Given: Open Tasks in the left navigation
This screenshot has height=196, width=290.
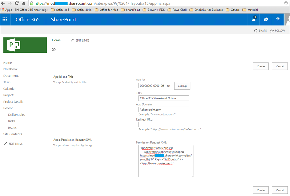Looking at the screenshot, I should tap(7, 82).
